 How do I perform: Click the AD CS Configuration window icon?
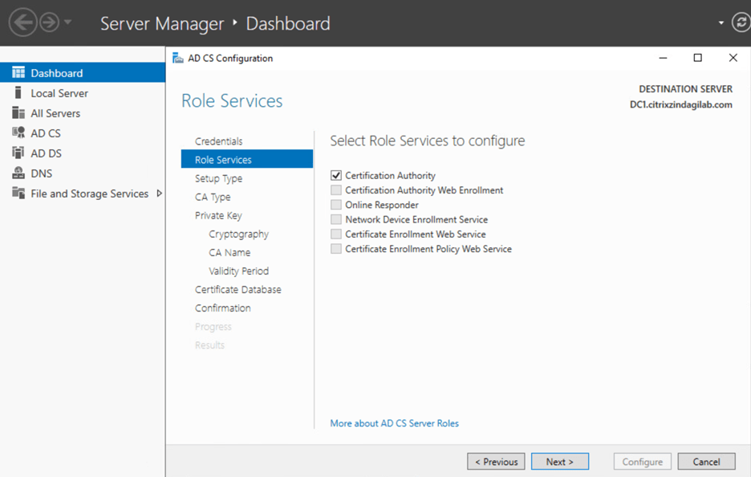(x=177, y=58)
